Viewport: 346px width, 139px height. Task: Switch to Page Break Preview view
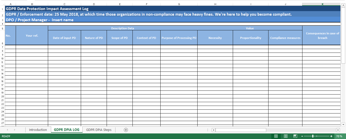click(295, 136)
